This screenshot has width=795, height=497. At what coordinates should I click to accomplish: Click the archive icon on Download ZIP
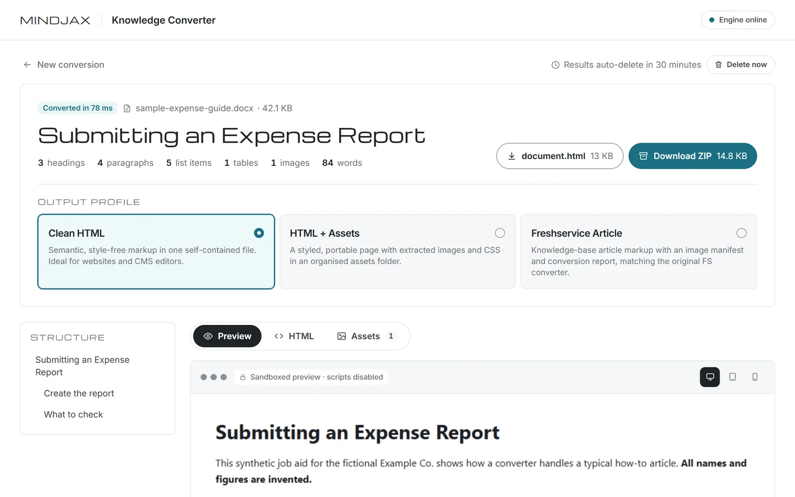click(x=643, y=156)
